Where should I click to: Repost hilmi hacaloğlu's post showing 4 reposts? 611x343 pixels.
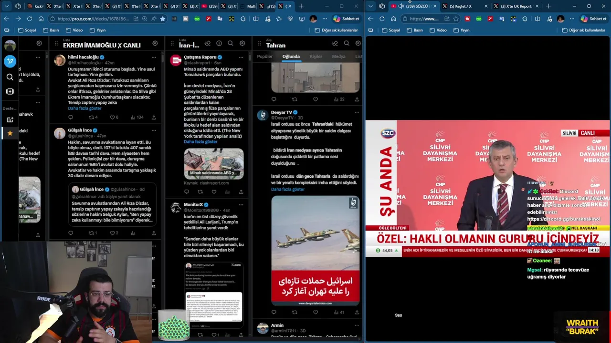(x=93, y=117)
